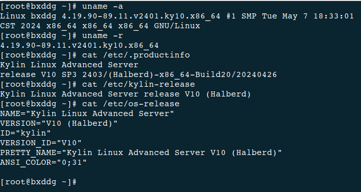The image size is (361, 192).
Task: Click "Kylin Linux Advanced Server" under productinfo
Action: pos(69,65)
